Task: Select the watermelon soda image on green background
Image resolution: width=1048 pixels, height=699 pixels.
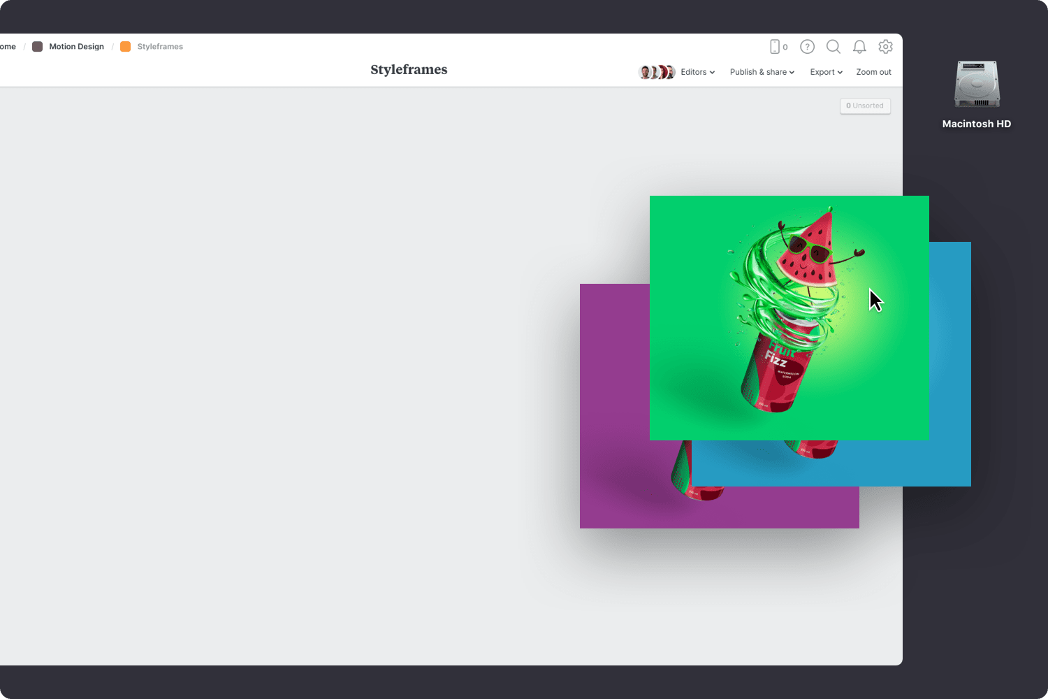Action: [789, 318]
